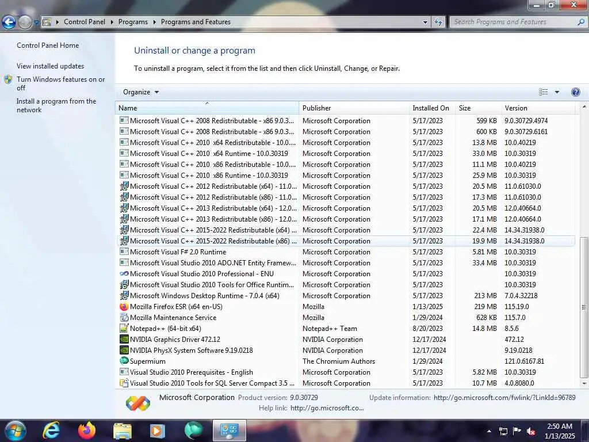This screenshot has height=442, width=589.
Task: Open the Help link go.microsoft.co URL
Action: [x=327, y=408]
